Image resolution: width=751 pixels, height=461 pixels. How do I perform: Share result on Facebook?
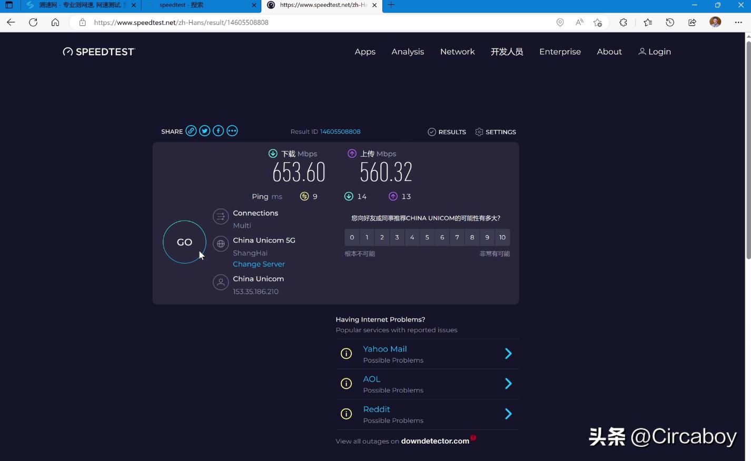[219, 131]
